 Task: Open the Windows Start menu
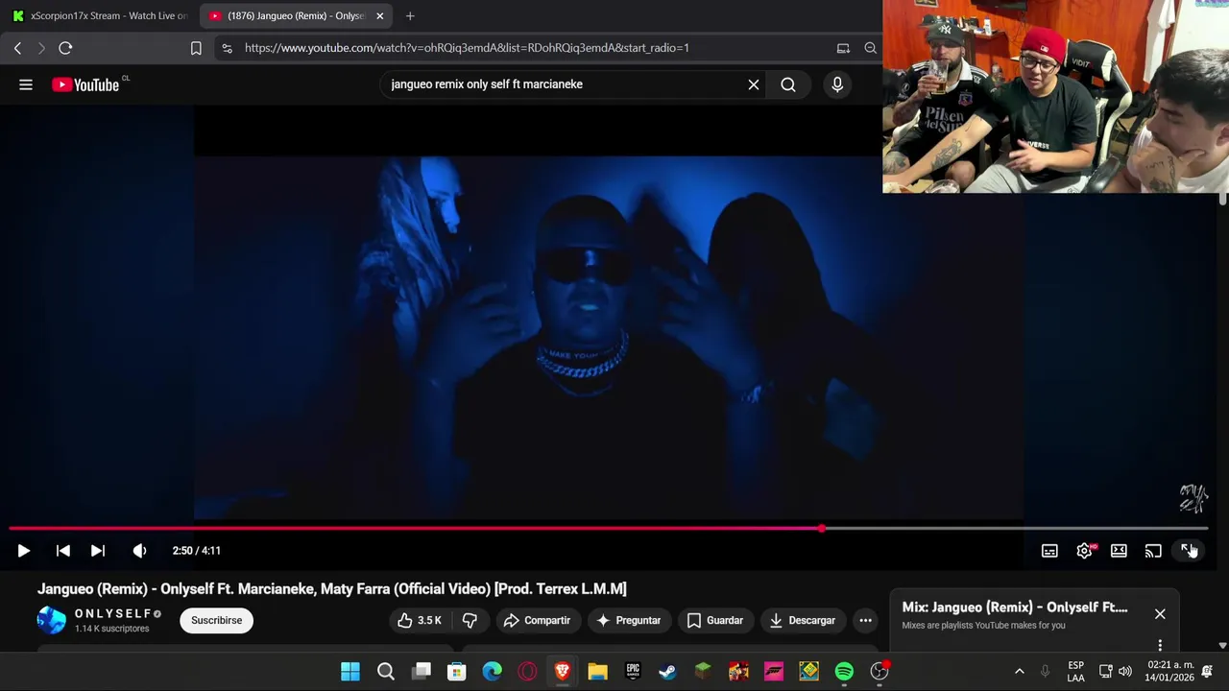[350, 671]
